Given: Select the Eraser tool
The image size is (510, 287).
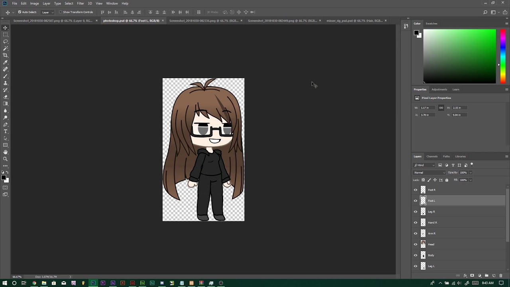Looking at the screenshot, I should click(6, 97).
